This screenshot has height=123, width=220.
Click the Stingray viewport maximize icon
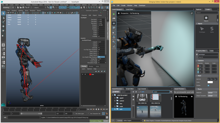pyautogui.click(x=192, y=14)
